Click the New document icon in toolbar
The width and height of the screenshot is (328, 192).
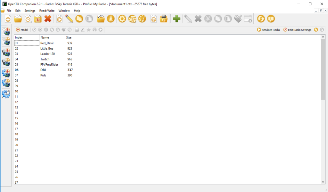pyautogui.click(x=8, y=19)
